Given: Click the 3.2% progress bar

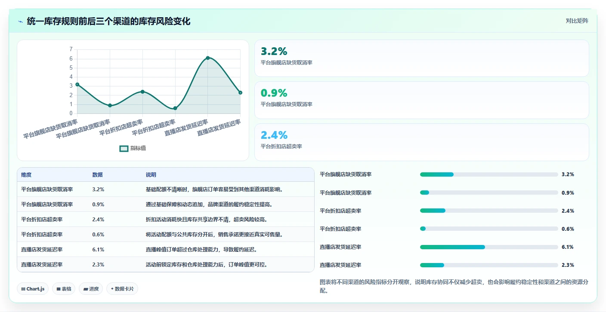Looking at the screenshot, I should point(489,174).
